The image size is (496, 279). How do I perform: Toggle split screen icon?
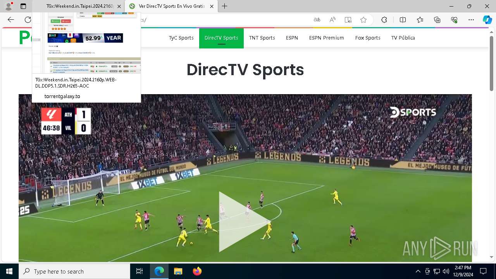pos(403,20)
